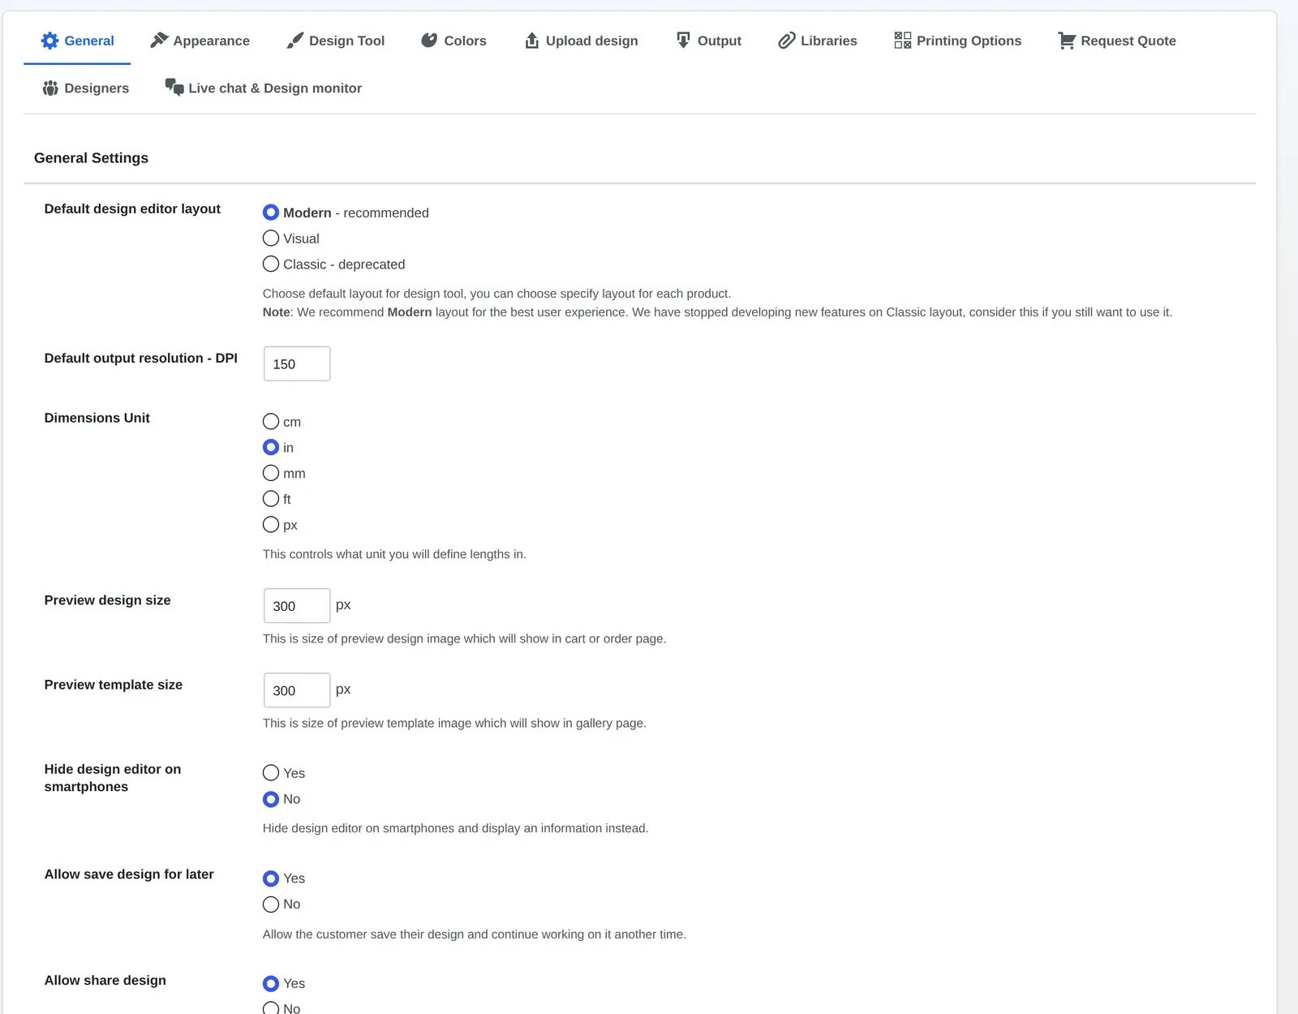
Task: Go to the Upload design tab
Action: coord(581,41)
